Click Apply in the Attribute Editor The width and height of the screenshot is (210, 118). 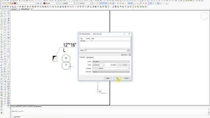pos(108,78)
